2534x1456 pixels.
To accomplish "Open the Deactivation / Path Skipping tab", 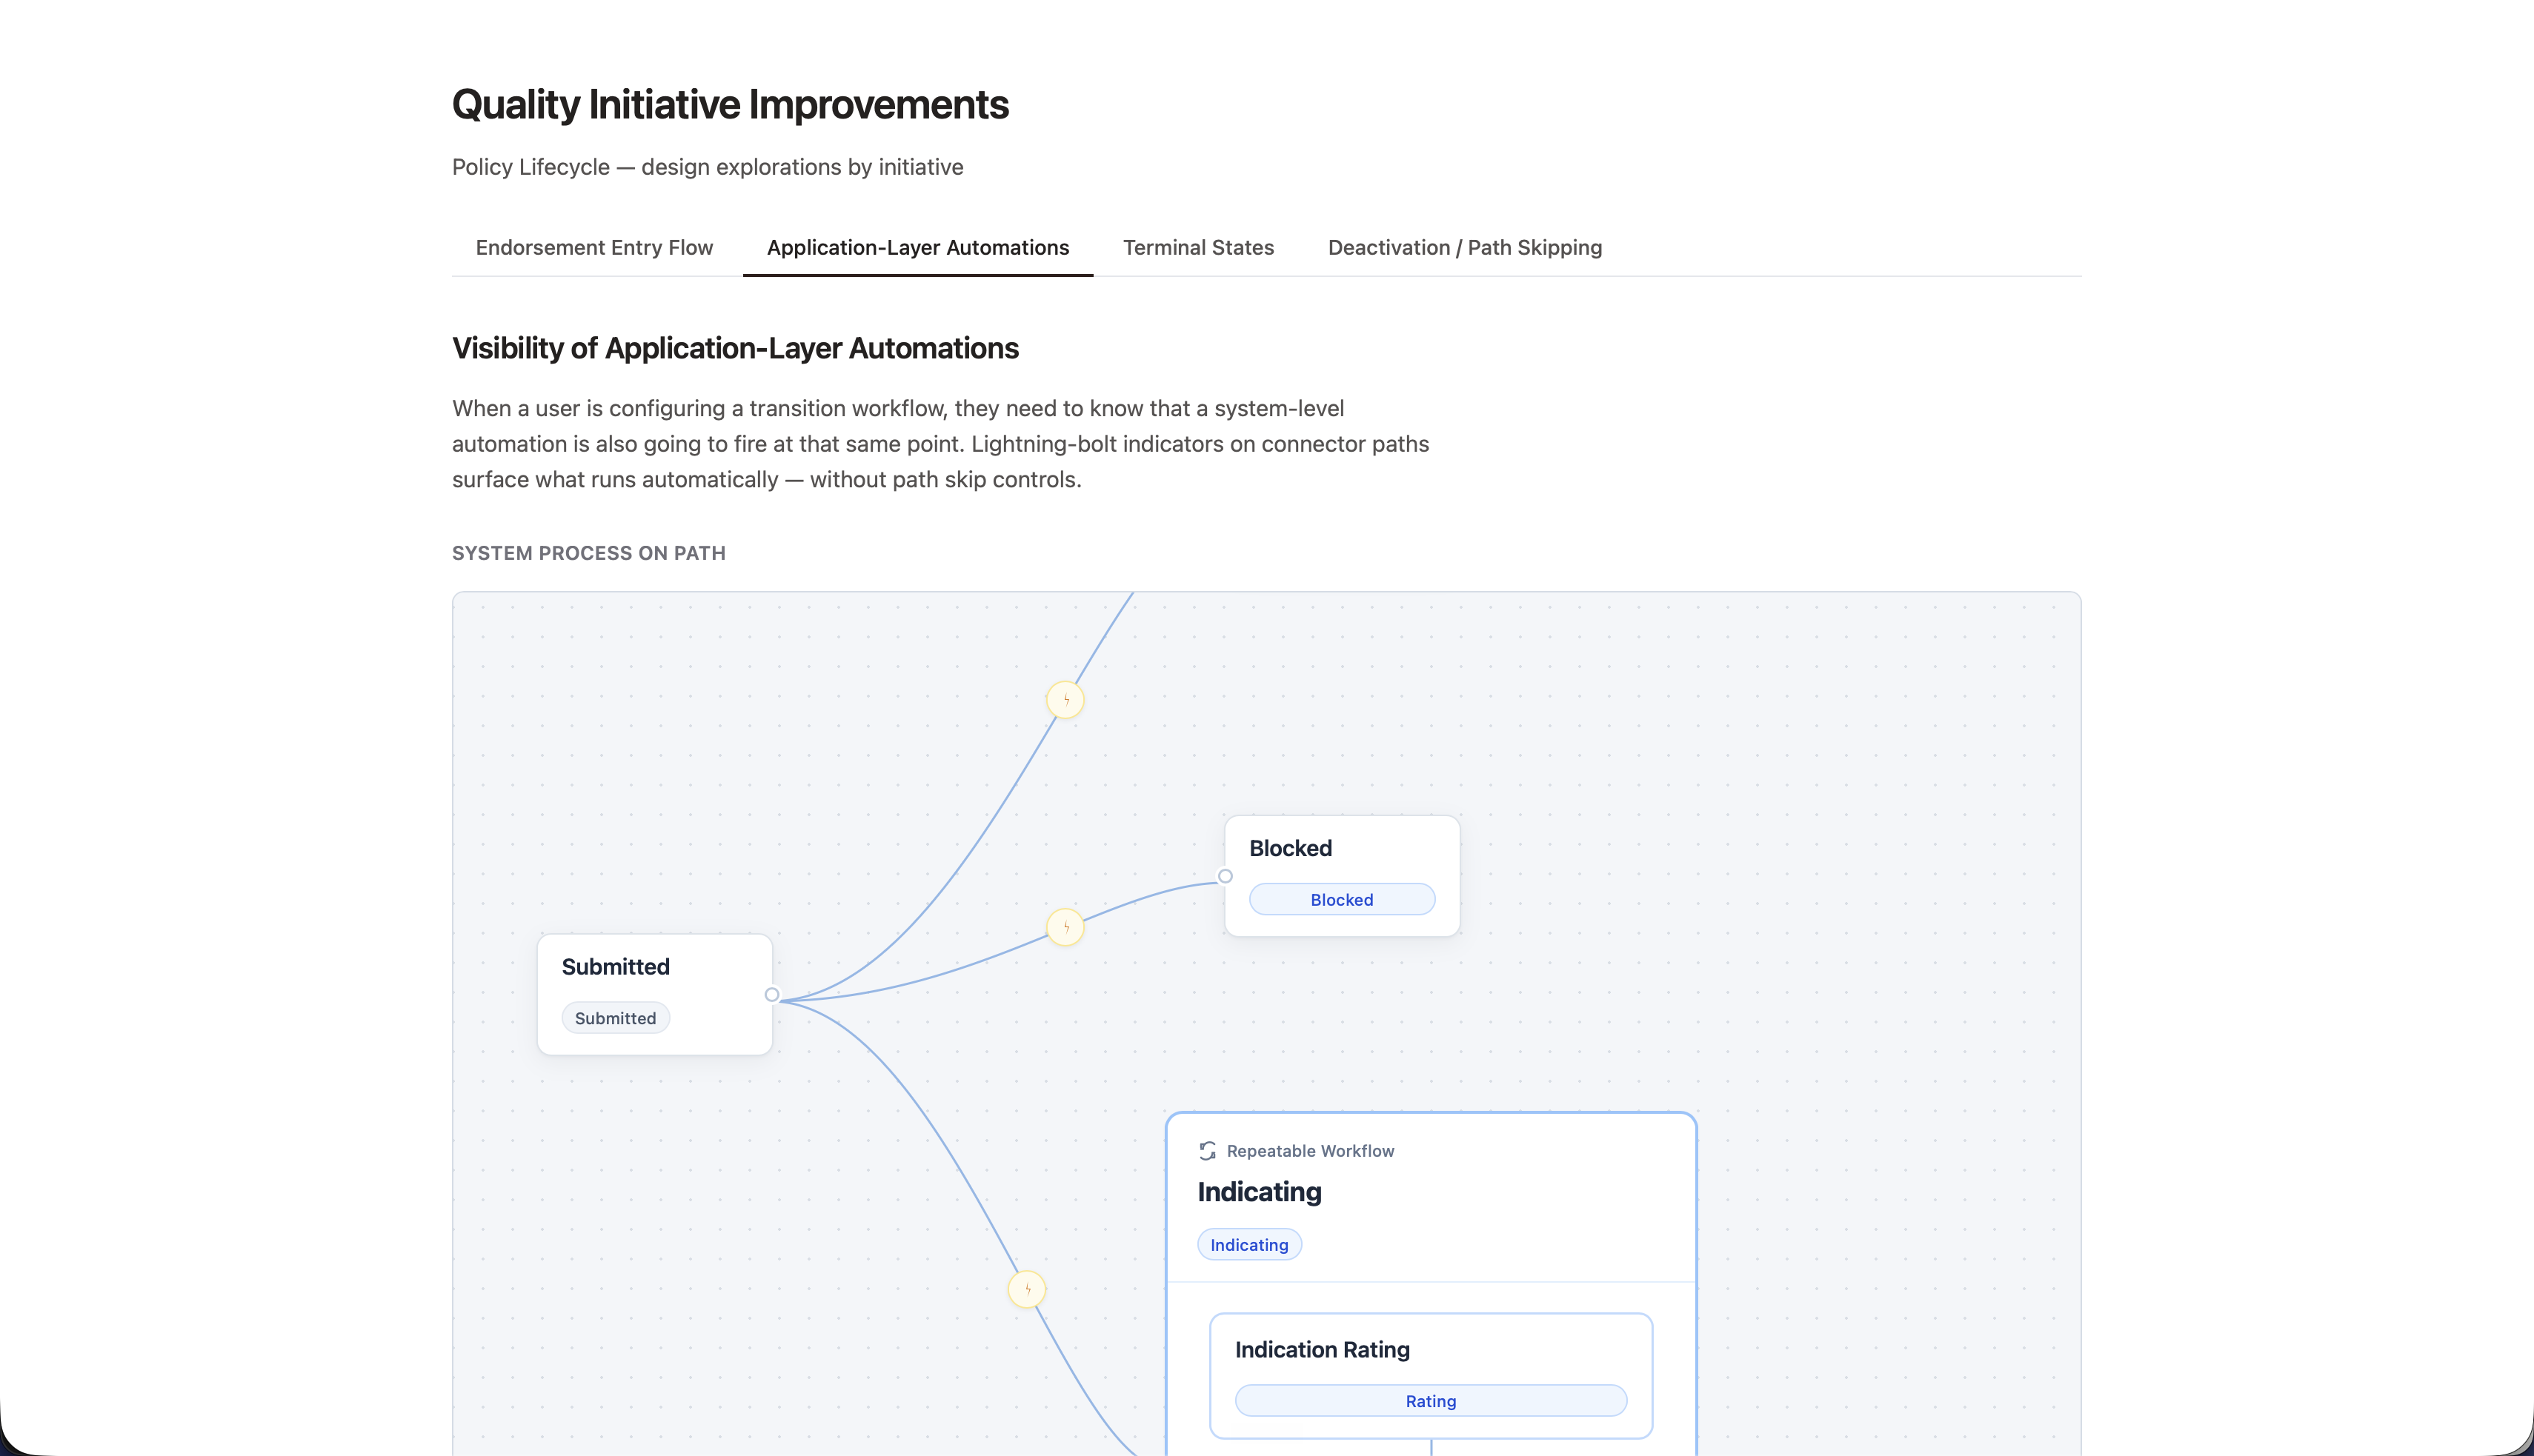I will pos(1465,247).
